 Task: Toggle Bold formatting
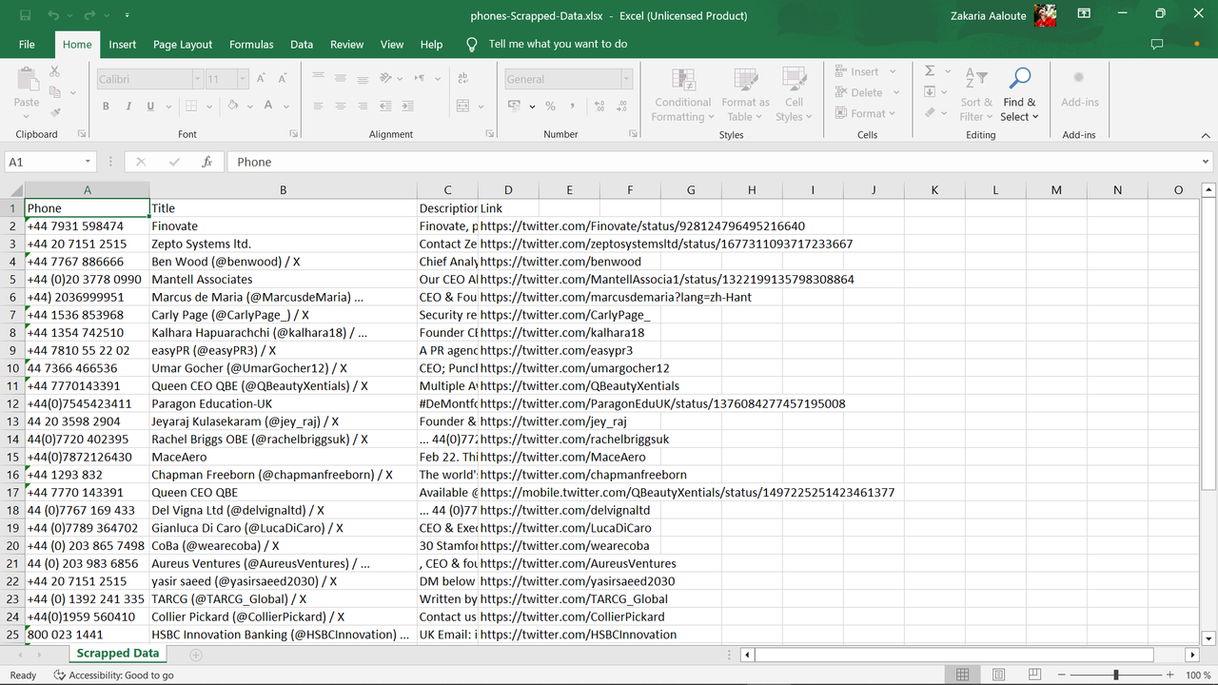click(106, 106)
